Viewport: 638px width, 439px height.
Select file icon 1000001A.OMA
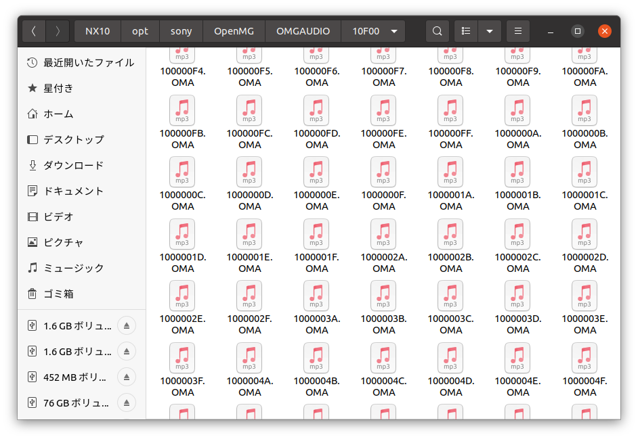(x=450, y=172)
